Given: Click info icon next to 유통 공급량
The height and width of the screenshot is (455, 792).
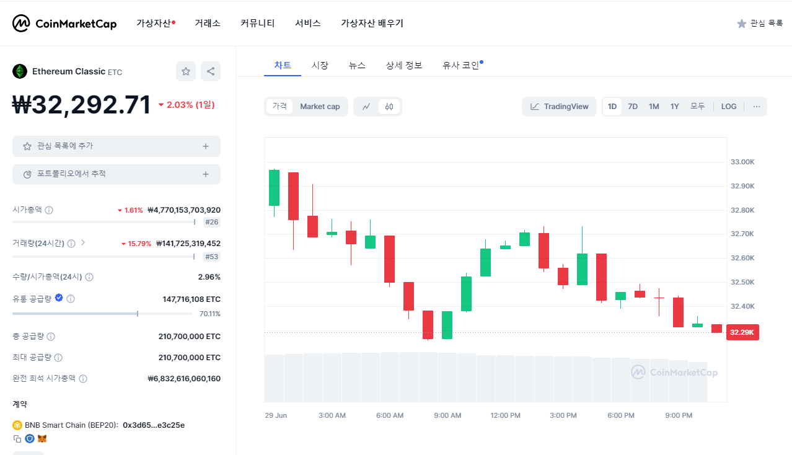Looking at the screenshot, I should 71,299.
